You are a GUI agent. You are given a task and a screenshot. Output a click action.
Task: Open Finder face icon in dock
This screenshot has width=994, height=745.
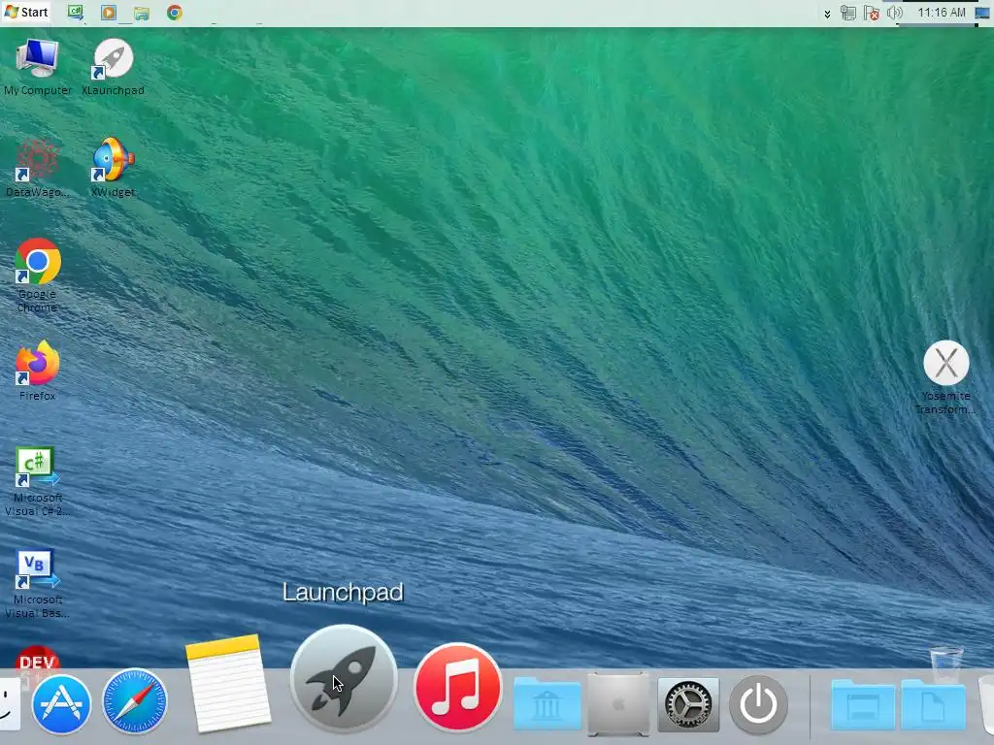[8, 704]
